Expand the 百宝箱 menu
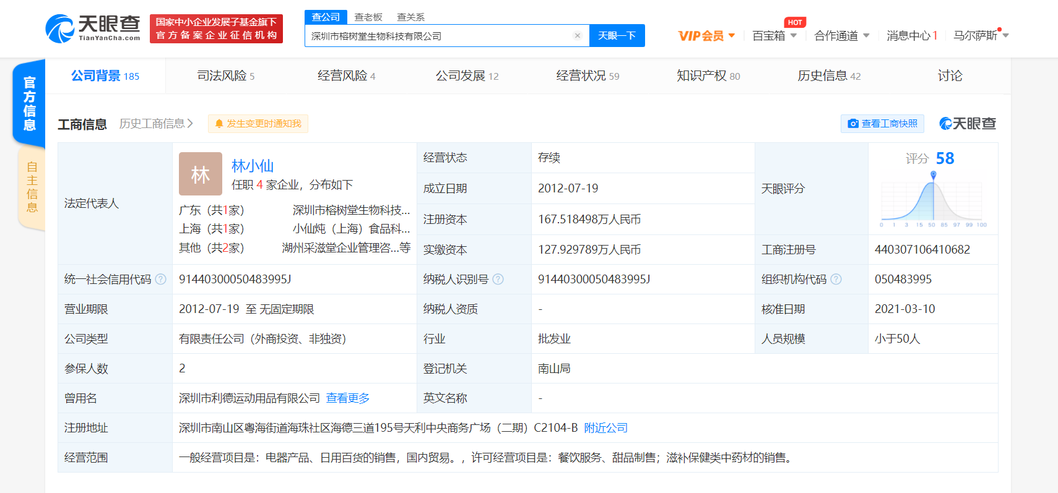The image size is (1058, 493). coord(774,36)
